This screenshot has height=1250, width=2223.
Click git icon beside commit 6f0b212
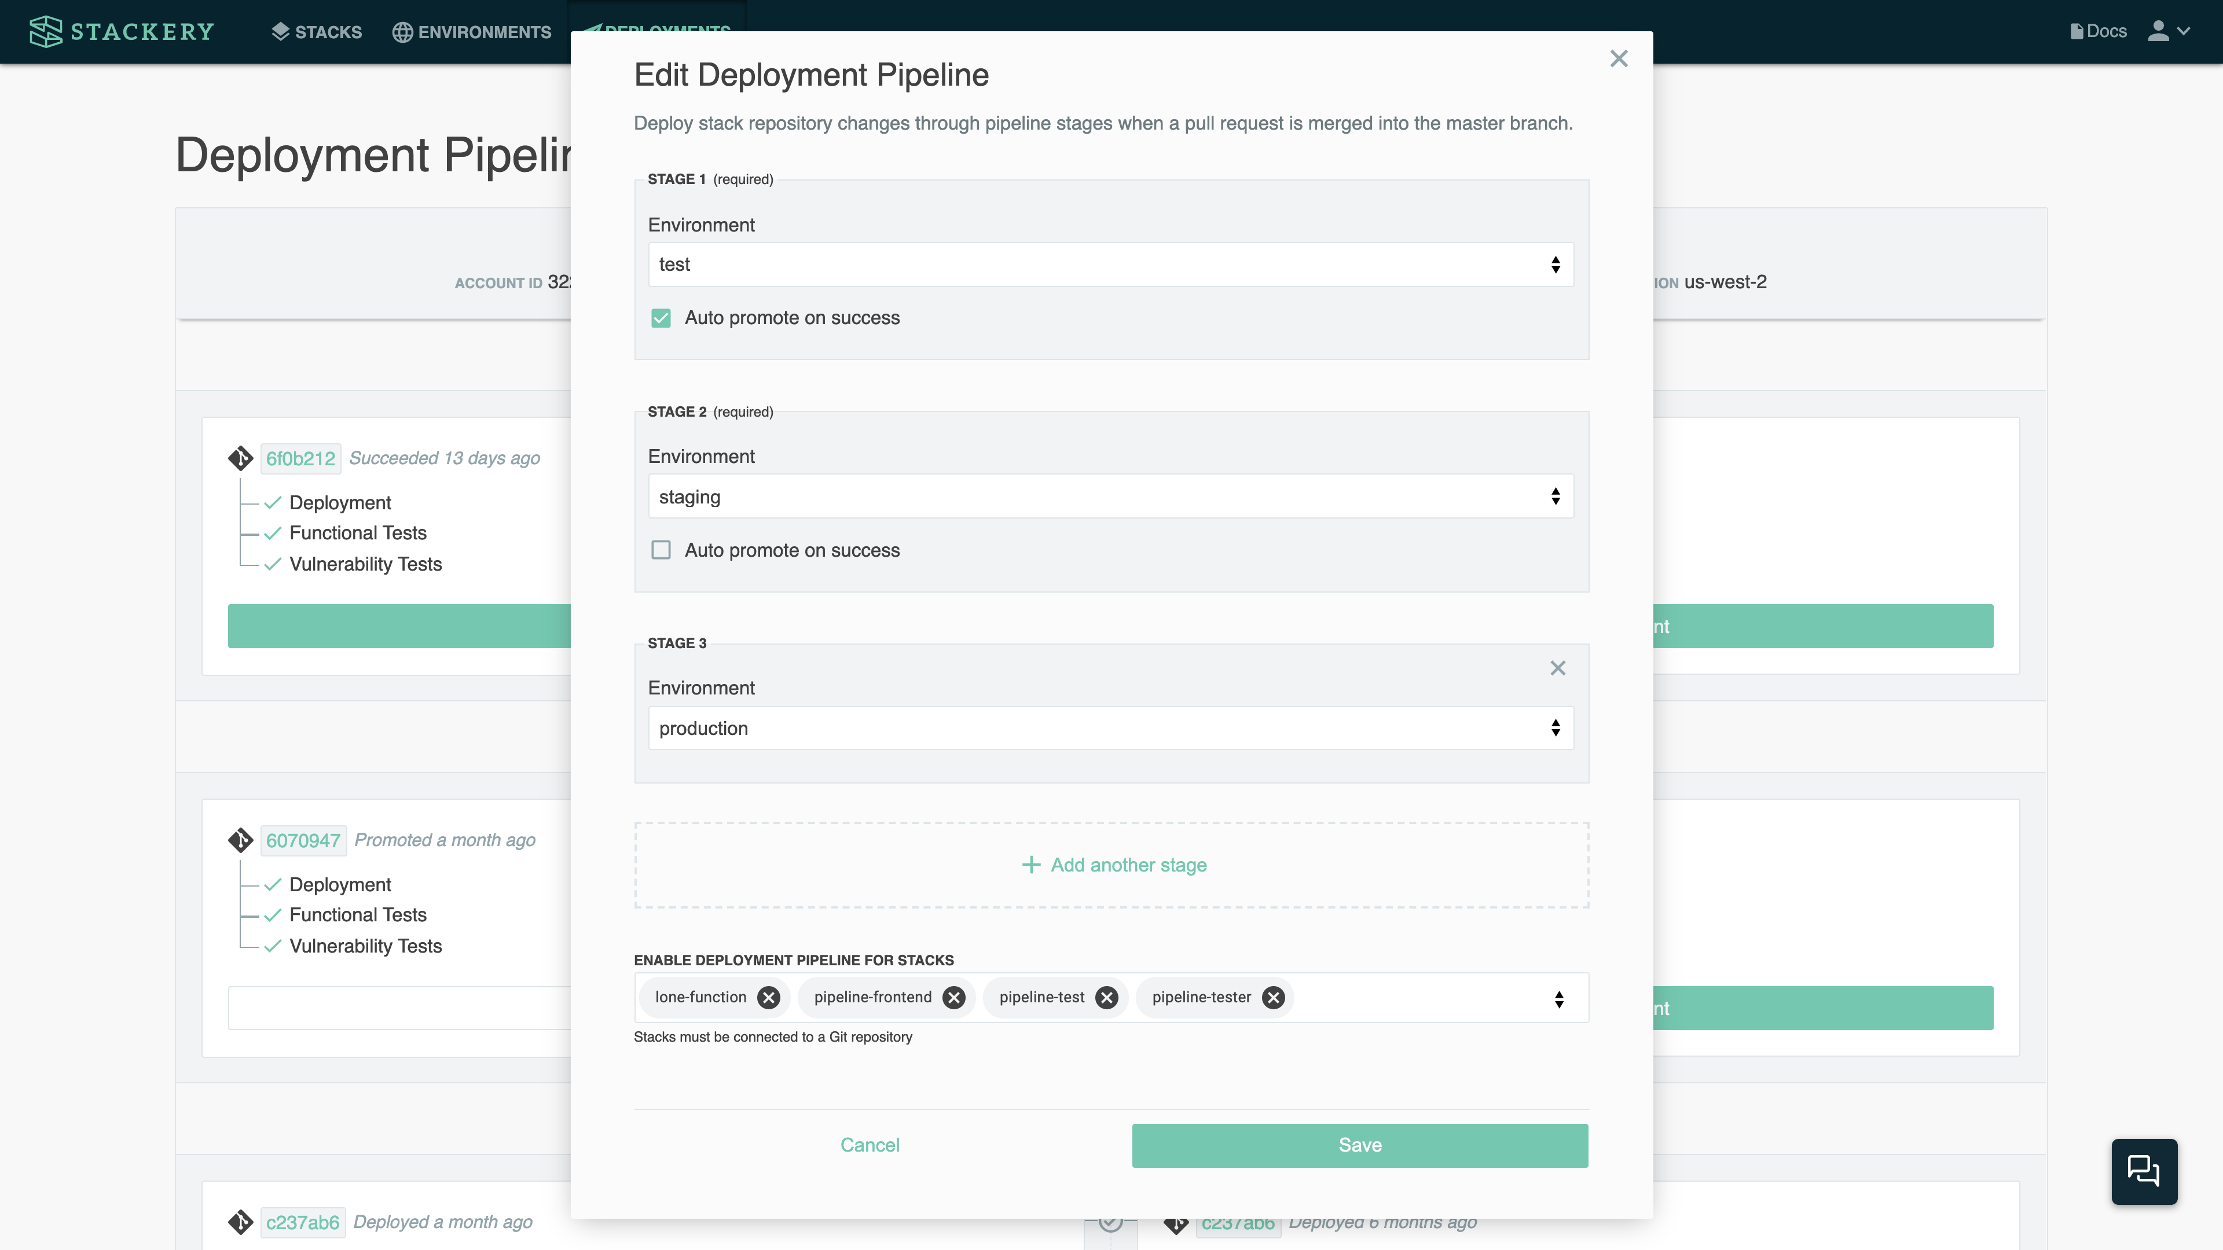pos(241,458)
